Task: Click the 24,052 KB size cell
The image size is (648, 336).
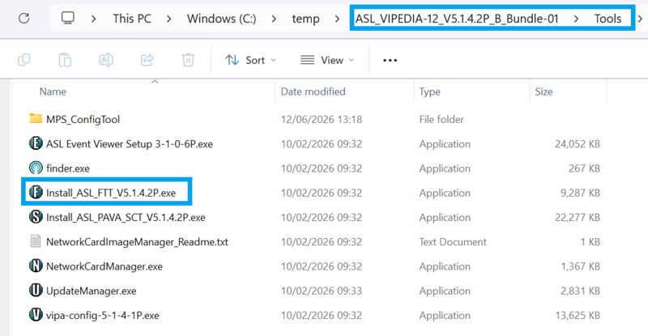Action: point(578,144)
